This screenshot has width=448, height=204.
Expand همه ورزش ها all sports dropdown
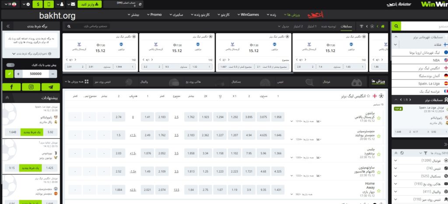[77, 82]
